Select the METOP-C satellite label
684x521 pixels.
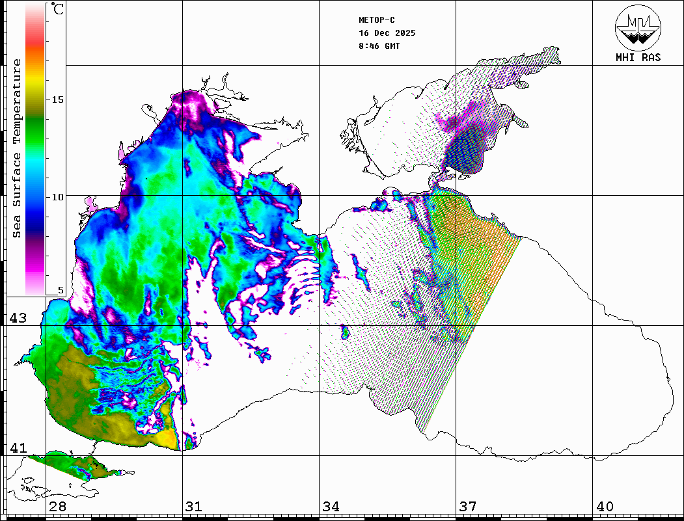point(377,20)
